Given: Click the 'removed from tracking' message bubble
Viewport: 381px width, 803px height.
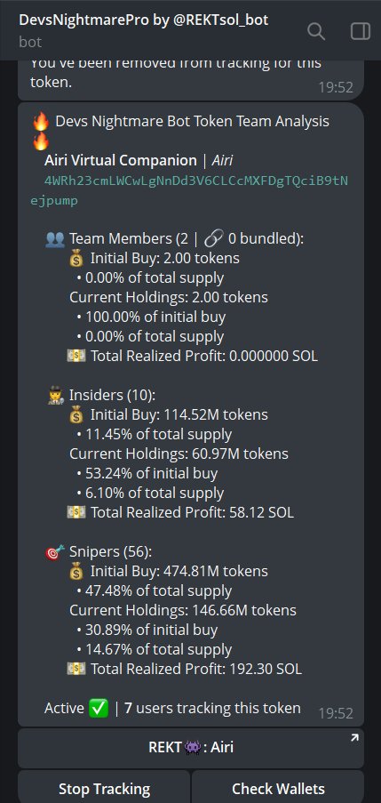Looking at the screenshot, I should (x=191, y=80).
